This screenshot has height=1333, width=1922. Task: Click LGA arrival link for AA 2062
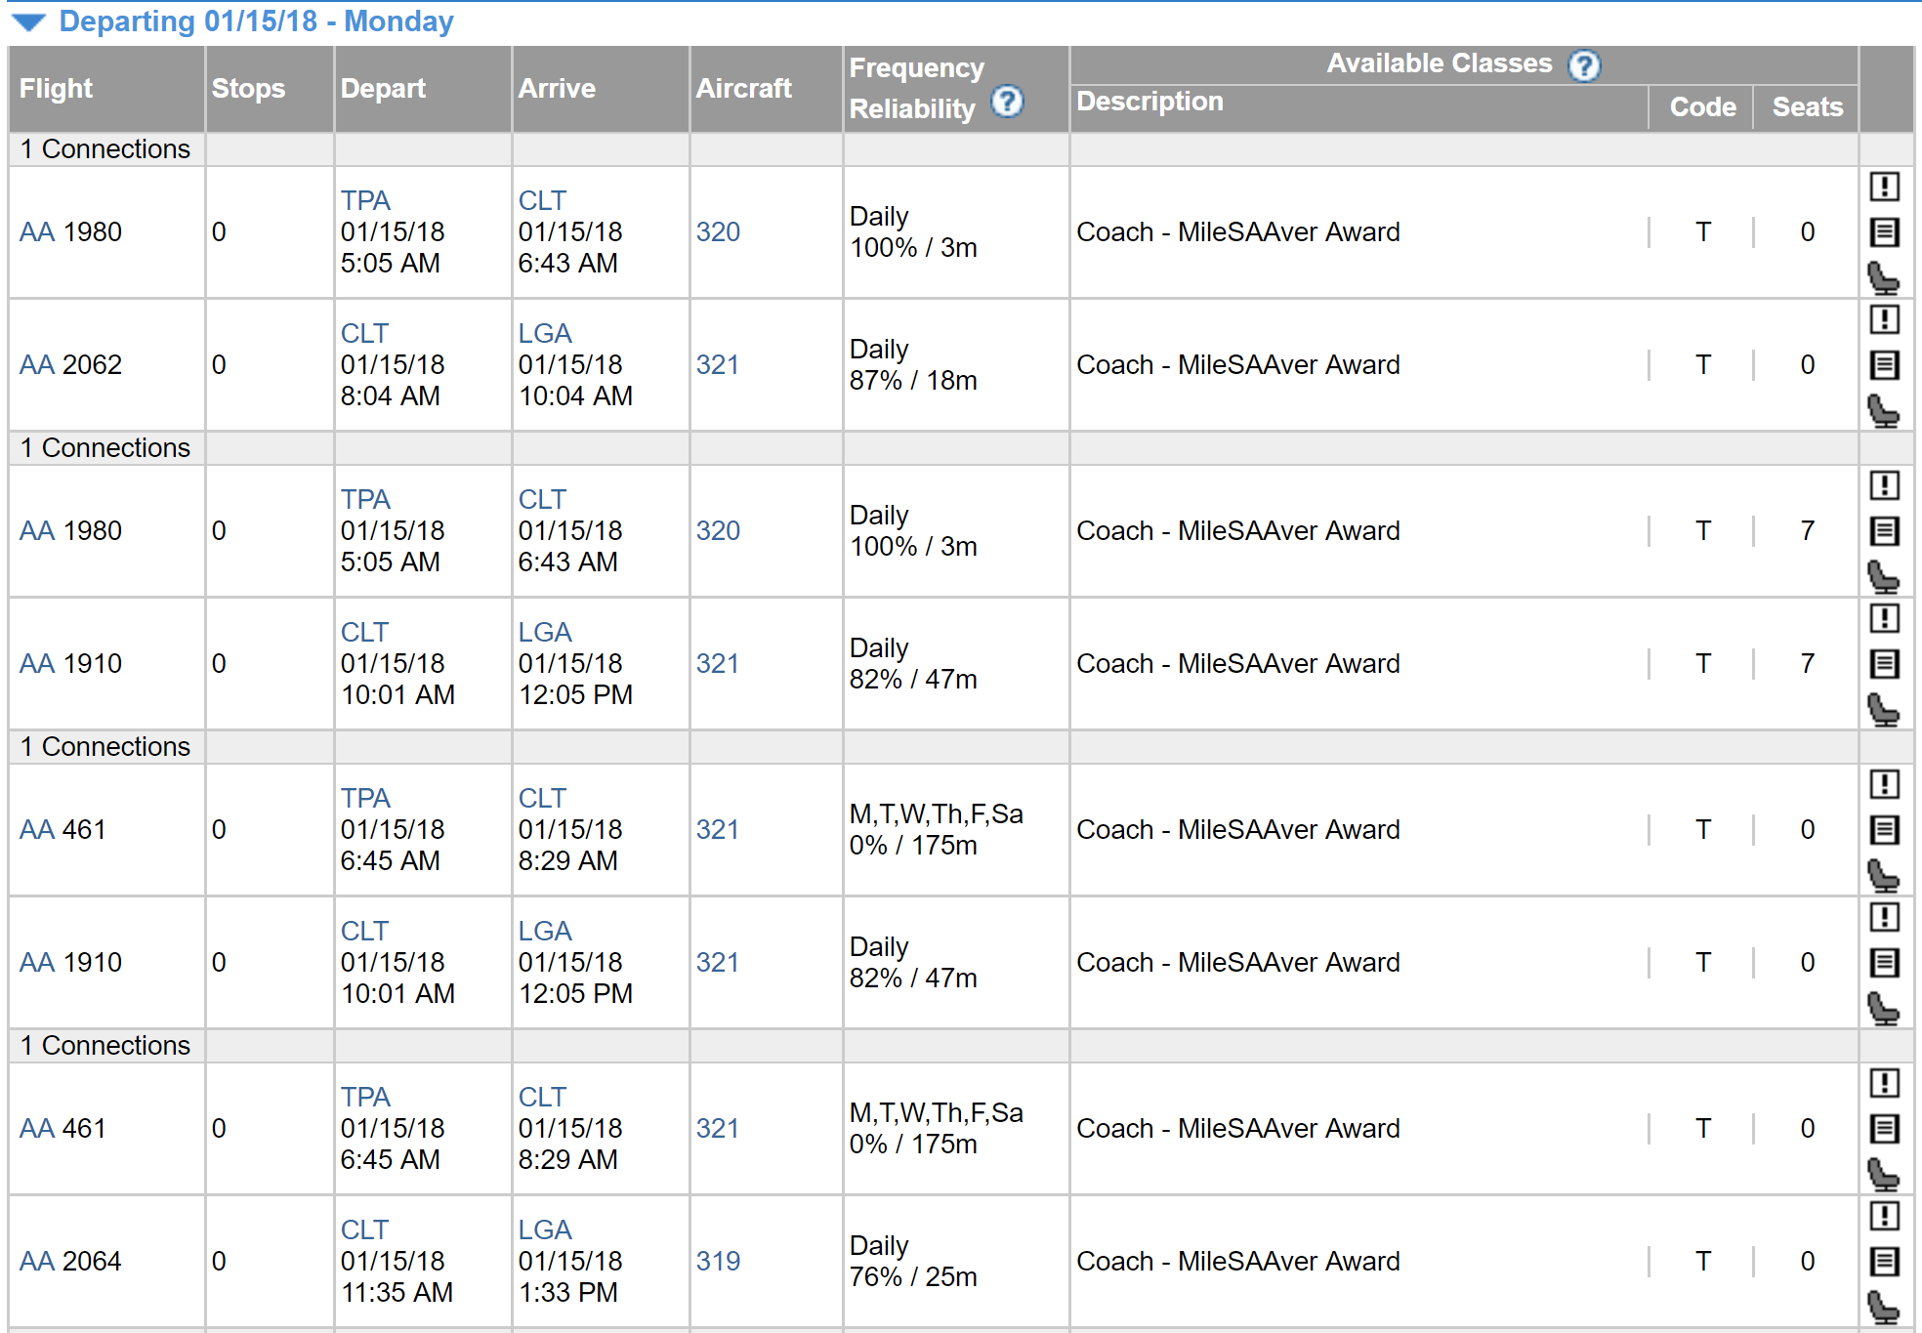click(545, 334)
